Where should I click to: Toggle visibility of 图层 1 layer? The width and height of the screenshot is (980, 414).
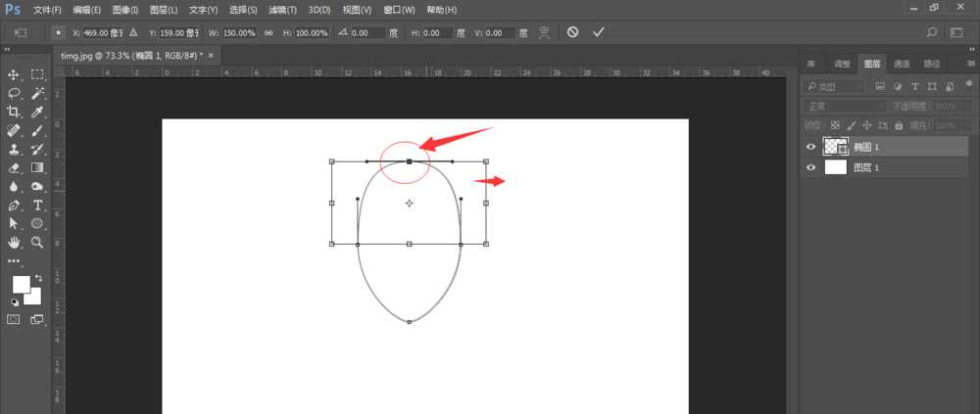coord(810,167)
